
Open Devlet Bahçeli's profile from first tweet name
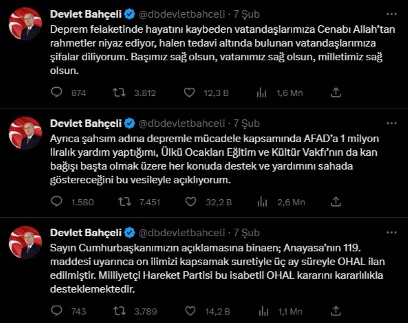86,14
